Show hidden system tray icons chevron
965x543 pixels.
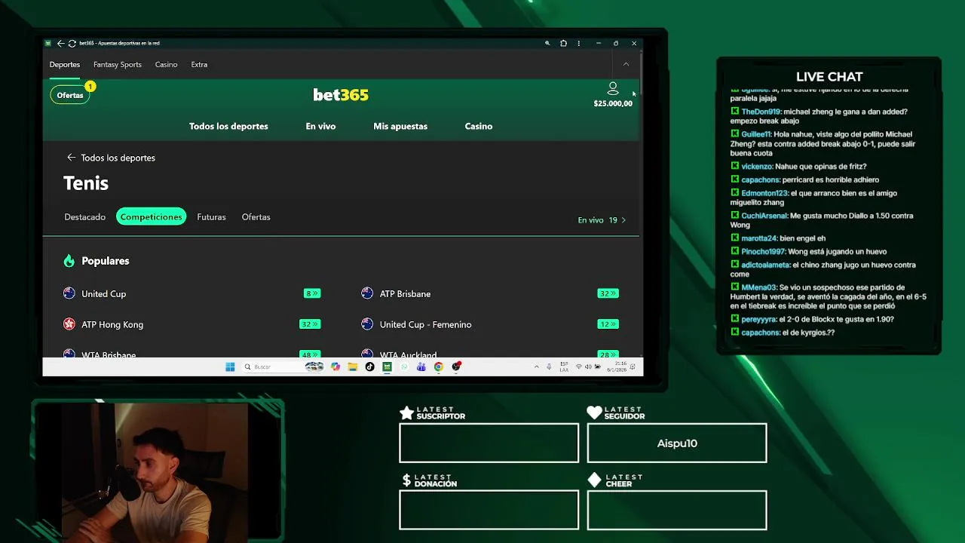point(536,367)
